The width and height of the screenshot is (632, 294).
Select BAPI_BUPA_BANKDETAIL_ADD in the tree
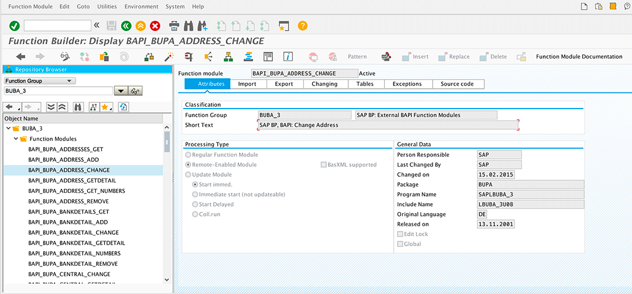68,222
